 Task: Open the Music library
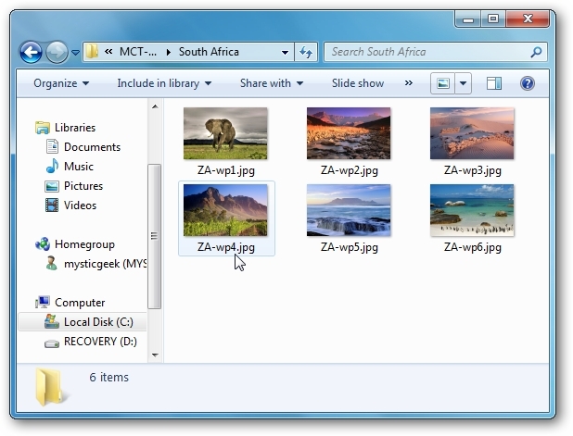(78, 167)
